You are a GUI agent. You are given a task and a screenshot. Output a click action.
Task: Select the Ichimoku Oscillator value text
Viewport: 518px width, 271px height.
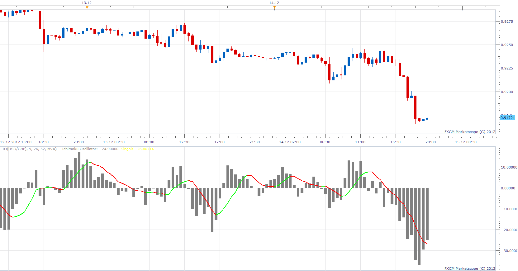click(90, 149)
